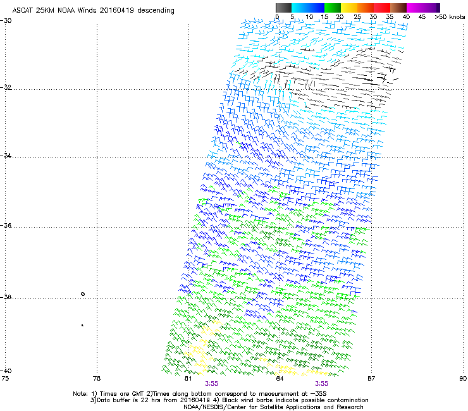
Task: Click the '-40' latitude axis label
Action: coord(6,371)
